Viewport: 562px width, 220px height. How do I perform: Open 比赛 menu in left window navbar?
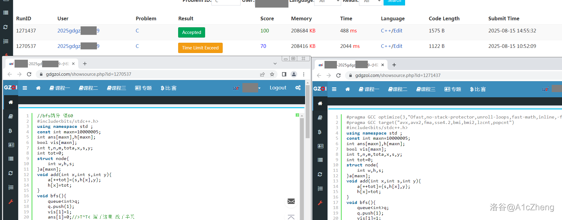[168, 88]
